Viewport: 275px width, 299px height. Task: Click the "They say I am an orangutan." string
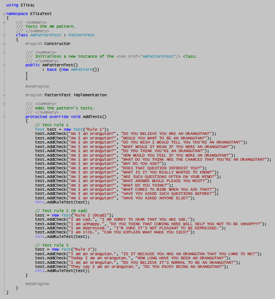pyautogui.click(x=103, y=267)
